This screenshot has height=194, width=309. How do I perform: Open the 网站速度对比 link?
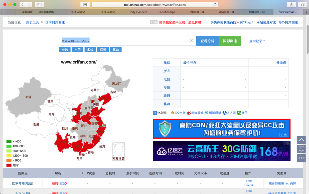266,22
